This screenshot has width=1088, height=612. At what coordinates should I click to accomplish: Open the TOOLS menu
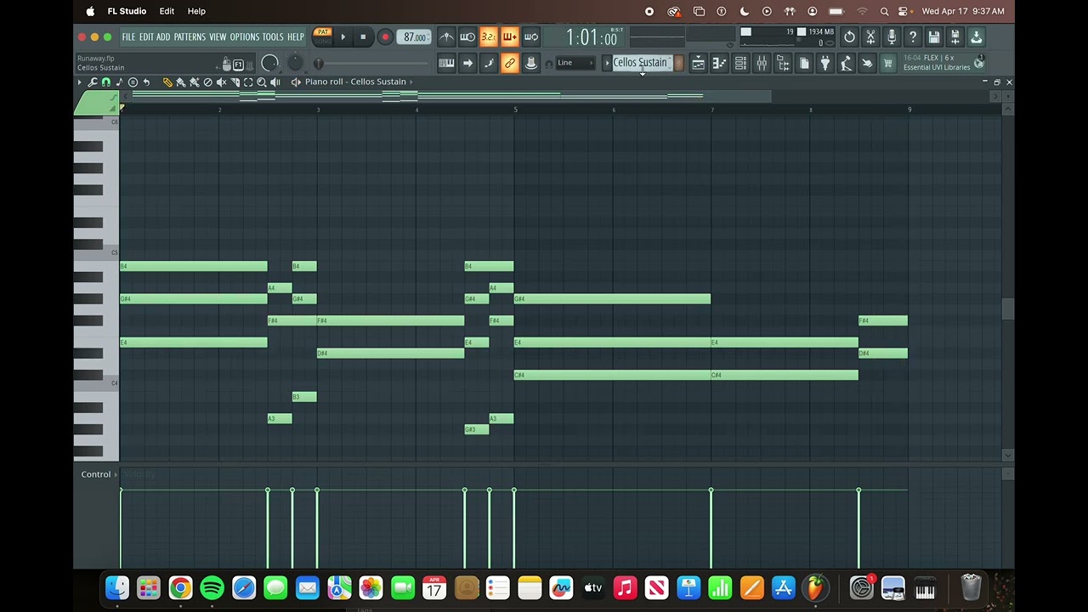click(273, 37)
